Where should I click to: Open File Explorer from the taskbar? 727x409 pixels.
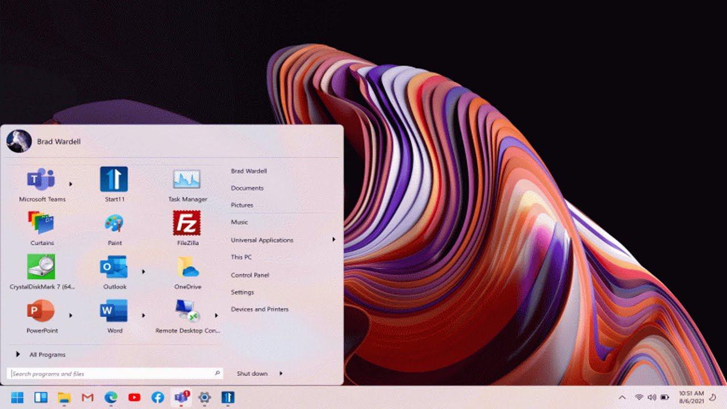pos(64,398)
